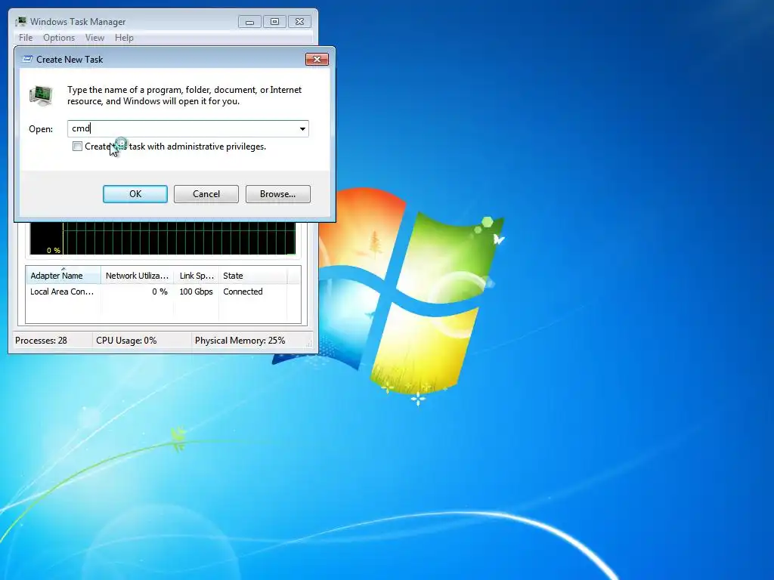Screen dimensions: 774x580
Task: Sort by the Link Speed column header
Action: [196, 275]
